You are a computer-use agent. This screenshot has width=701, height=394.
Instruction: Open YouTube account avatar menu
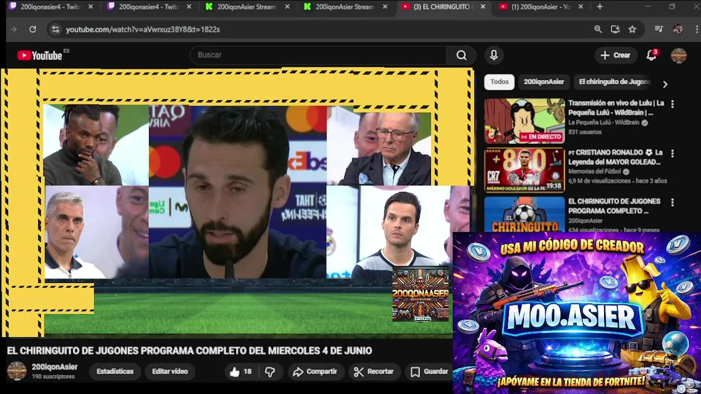(679, 55)
